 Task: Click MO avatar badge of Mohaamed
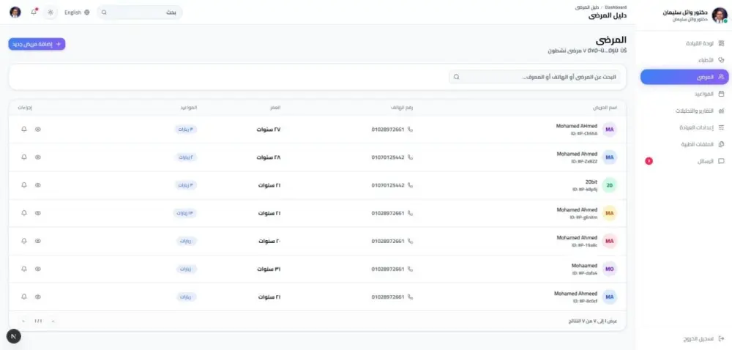610,269
